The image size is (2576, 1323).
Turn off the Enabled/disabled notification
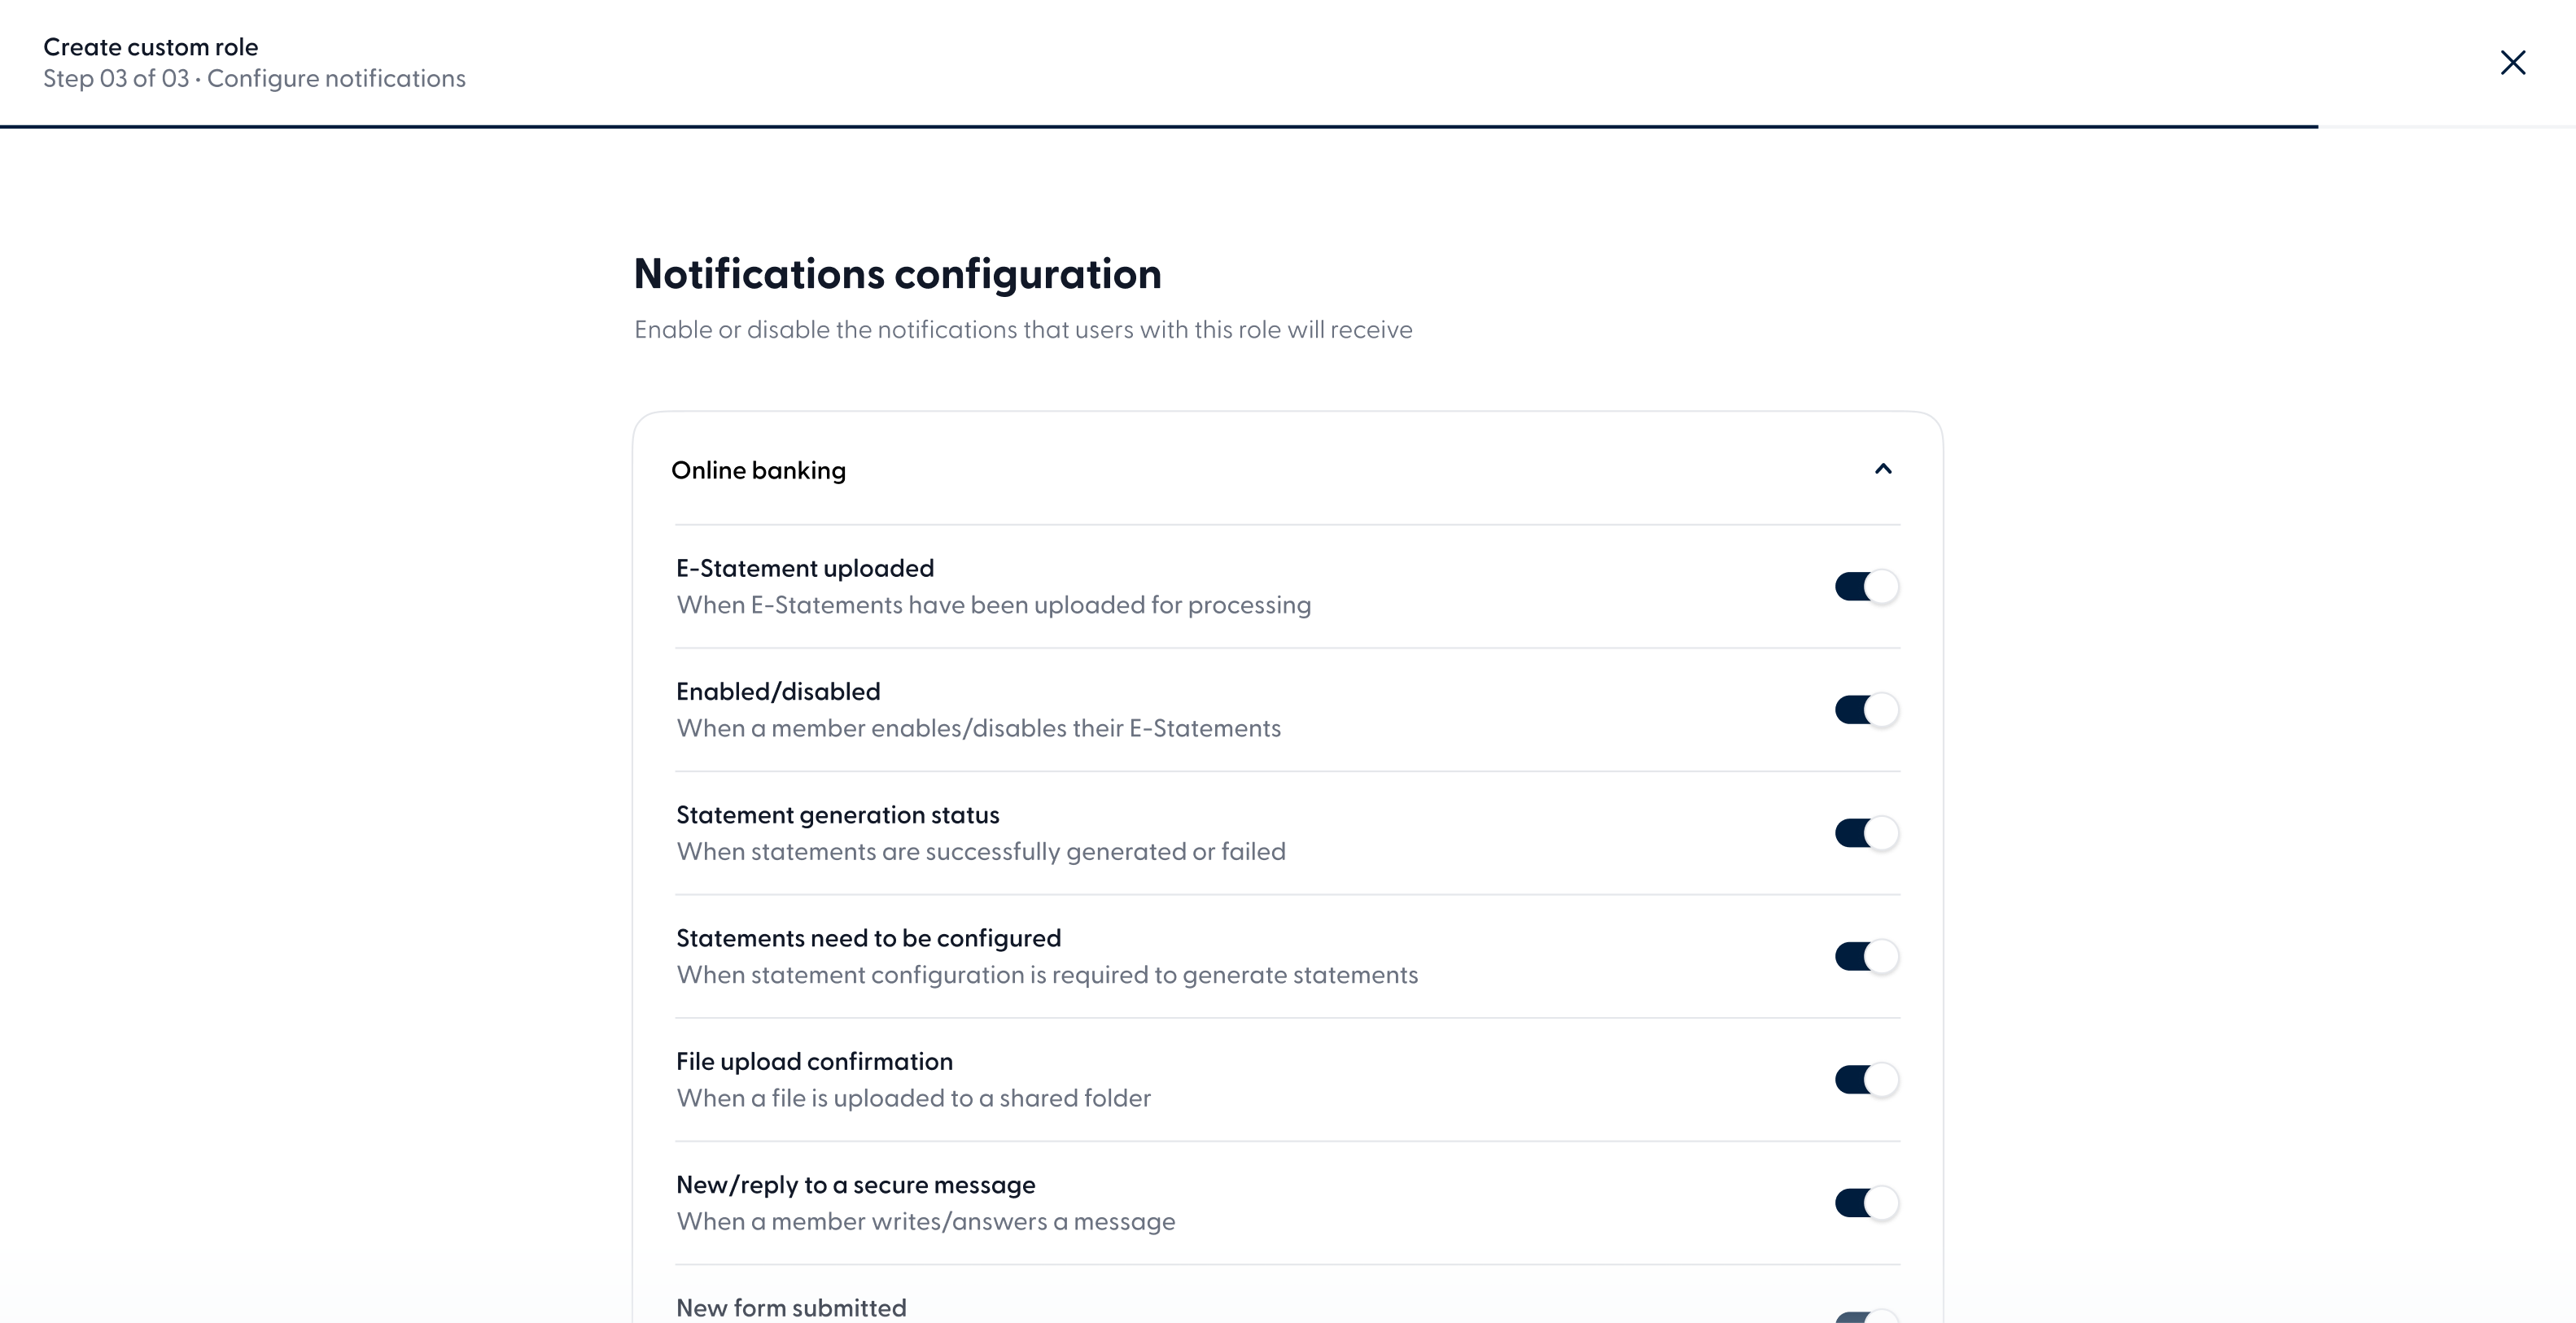(1866, 710)
